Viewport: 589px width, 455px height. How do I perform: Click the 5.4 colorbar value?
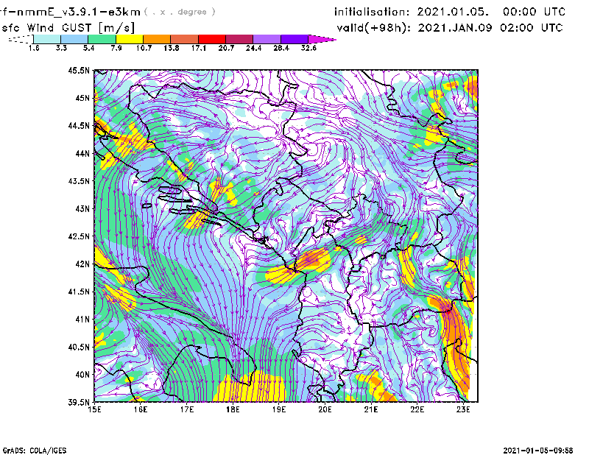point(88,48)
